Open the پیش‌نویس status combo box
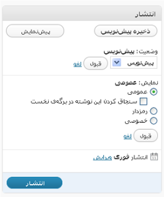The height and width of the screenshot is (197, 164). tap(134, 62)
